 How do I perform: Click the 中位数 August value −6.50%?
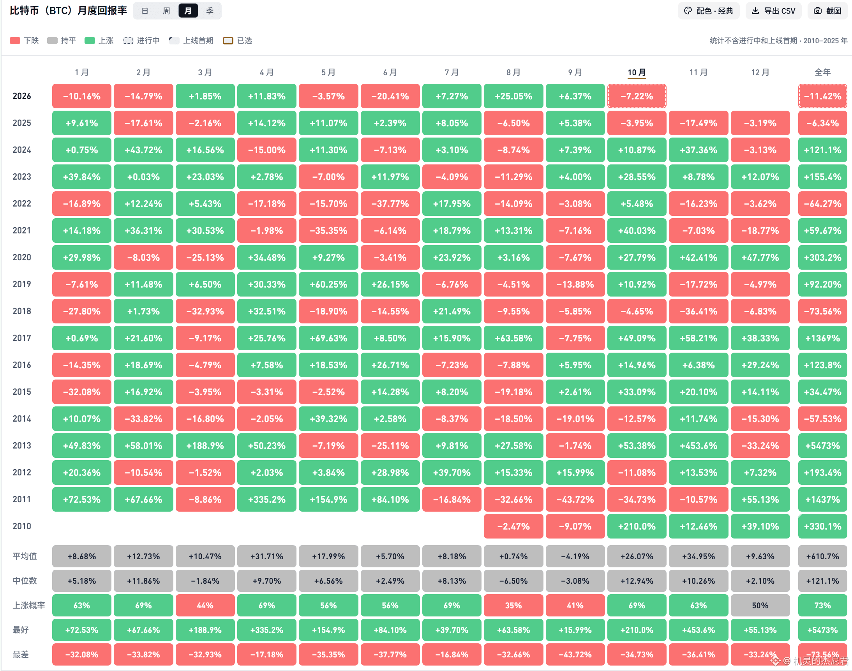click(x=513, y=581)
